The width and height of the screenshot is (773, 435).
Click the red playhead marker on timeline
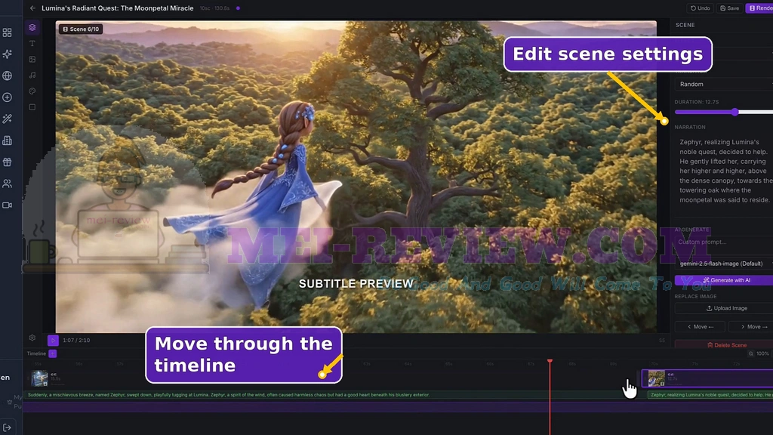(x=550, y=362)
